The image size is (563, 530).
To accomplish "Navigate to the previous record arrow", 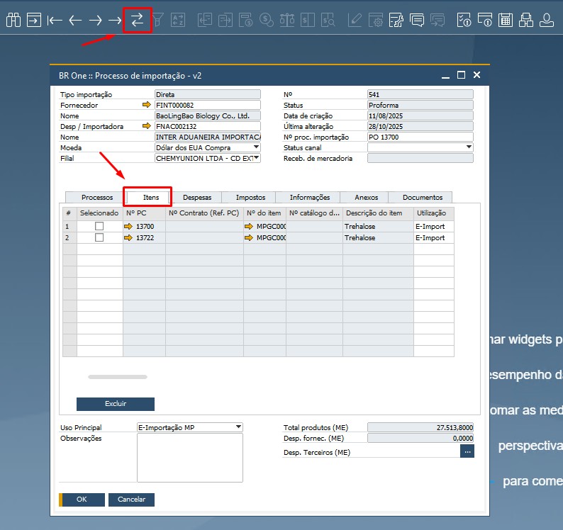I will point(75,20).
